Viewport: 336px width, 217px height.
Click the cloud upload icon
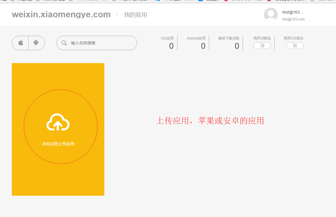pos(58,122)
